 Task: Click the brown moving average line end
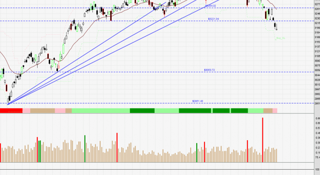click(x=276, y=9)
